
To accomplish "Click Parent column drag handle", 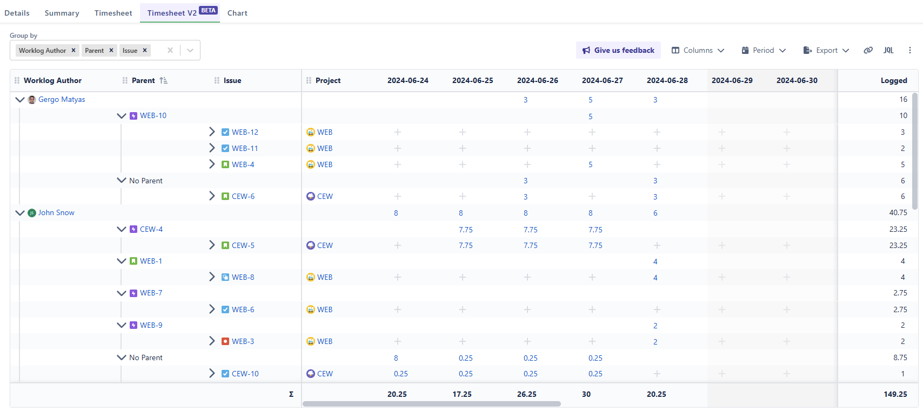I will [x=125, y=80].
